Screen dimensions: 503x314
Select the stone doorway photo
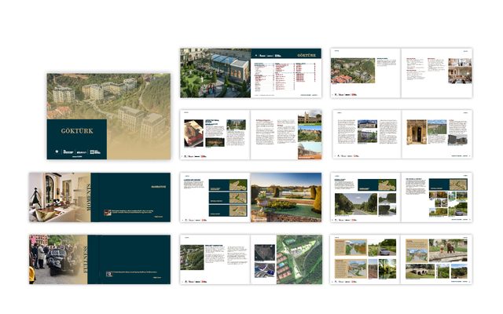(x=417, y=133)
